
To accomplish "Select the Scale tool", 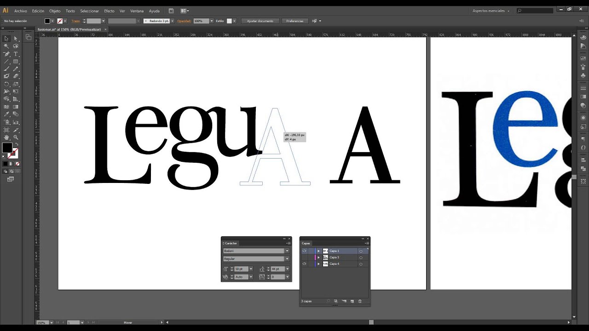I will pyautogui.click(x=16, y=84).
